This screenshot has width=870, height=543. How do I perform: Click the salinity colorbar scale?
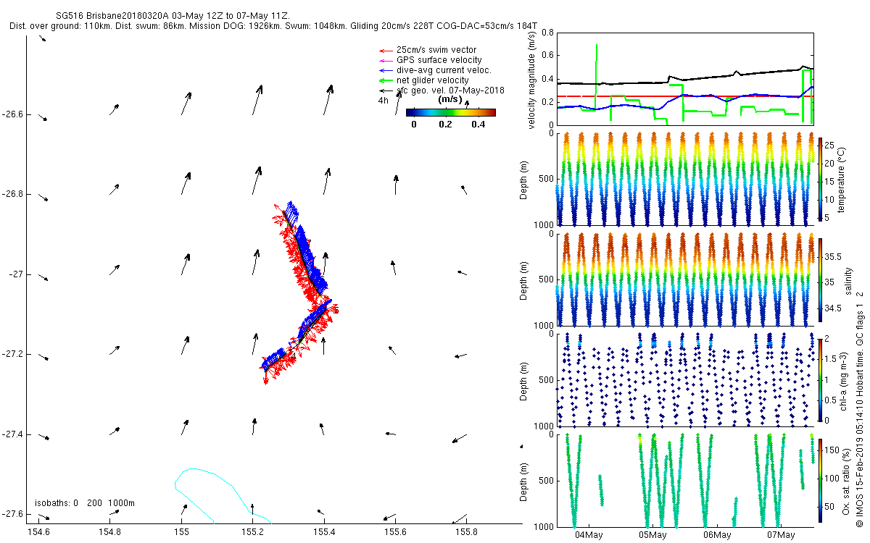click(821, 279)
